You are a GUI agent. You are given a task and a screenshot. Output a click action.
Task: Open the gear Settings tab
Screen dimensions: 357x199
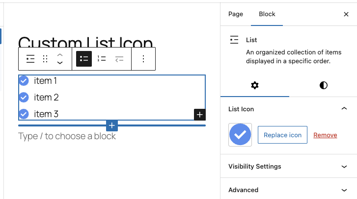(x=254, y=85)
